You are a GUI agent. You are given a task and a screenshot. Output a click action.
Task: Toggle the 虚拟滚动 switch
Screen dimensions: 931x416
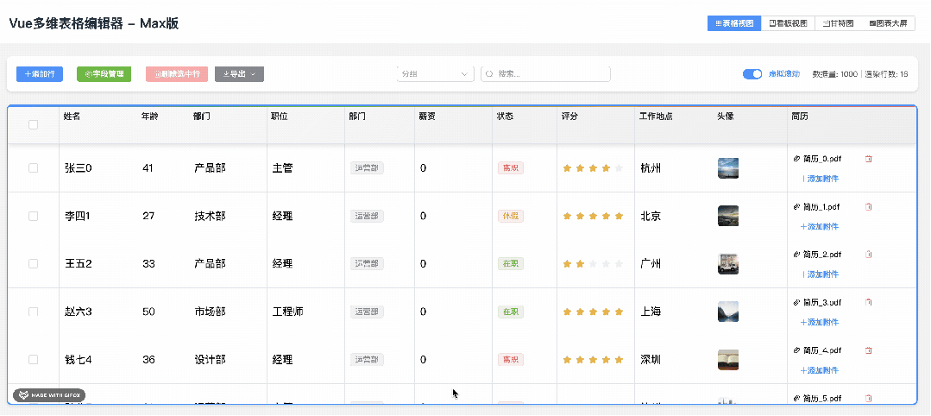pyautogui.click(x=752, y=73)
